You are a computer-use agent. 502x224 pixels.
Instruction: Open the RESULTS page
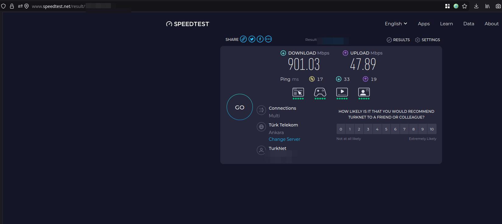coord(398,40)
